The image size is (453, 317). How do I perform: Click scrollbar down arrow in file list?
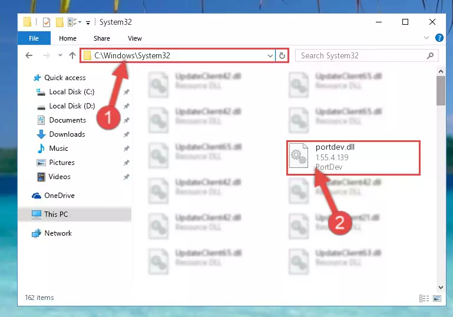coord(441,287)
